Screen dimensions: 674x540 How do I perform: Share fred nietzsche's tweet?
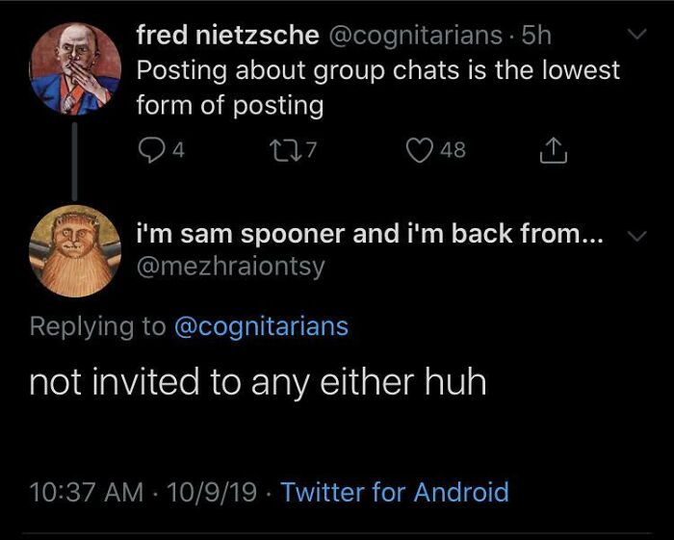pyautogui.click(x=555, y=149)
